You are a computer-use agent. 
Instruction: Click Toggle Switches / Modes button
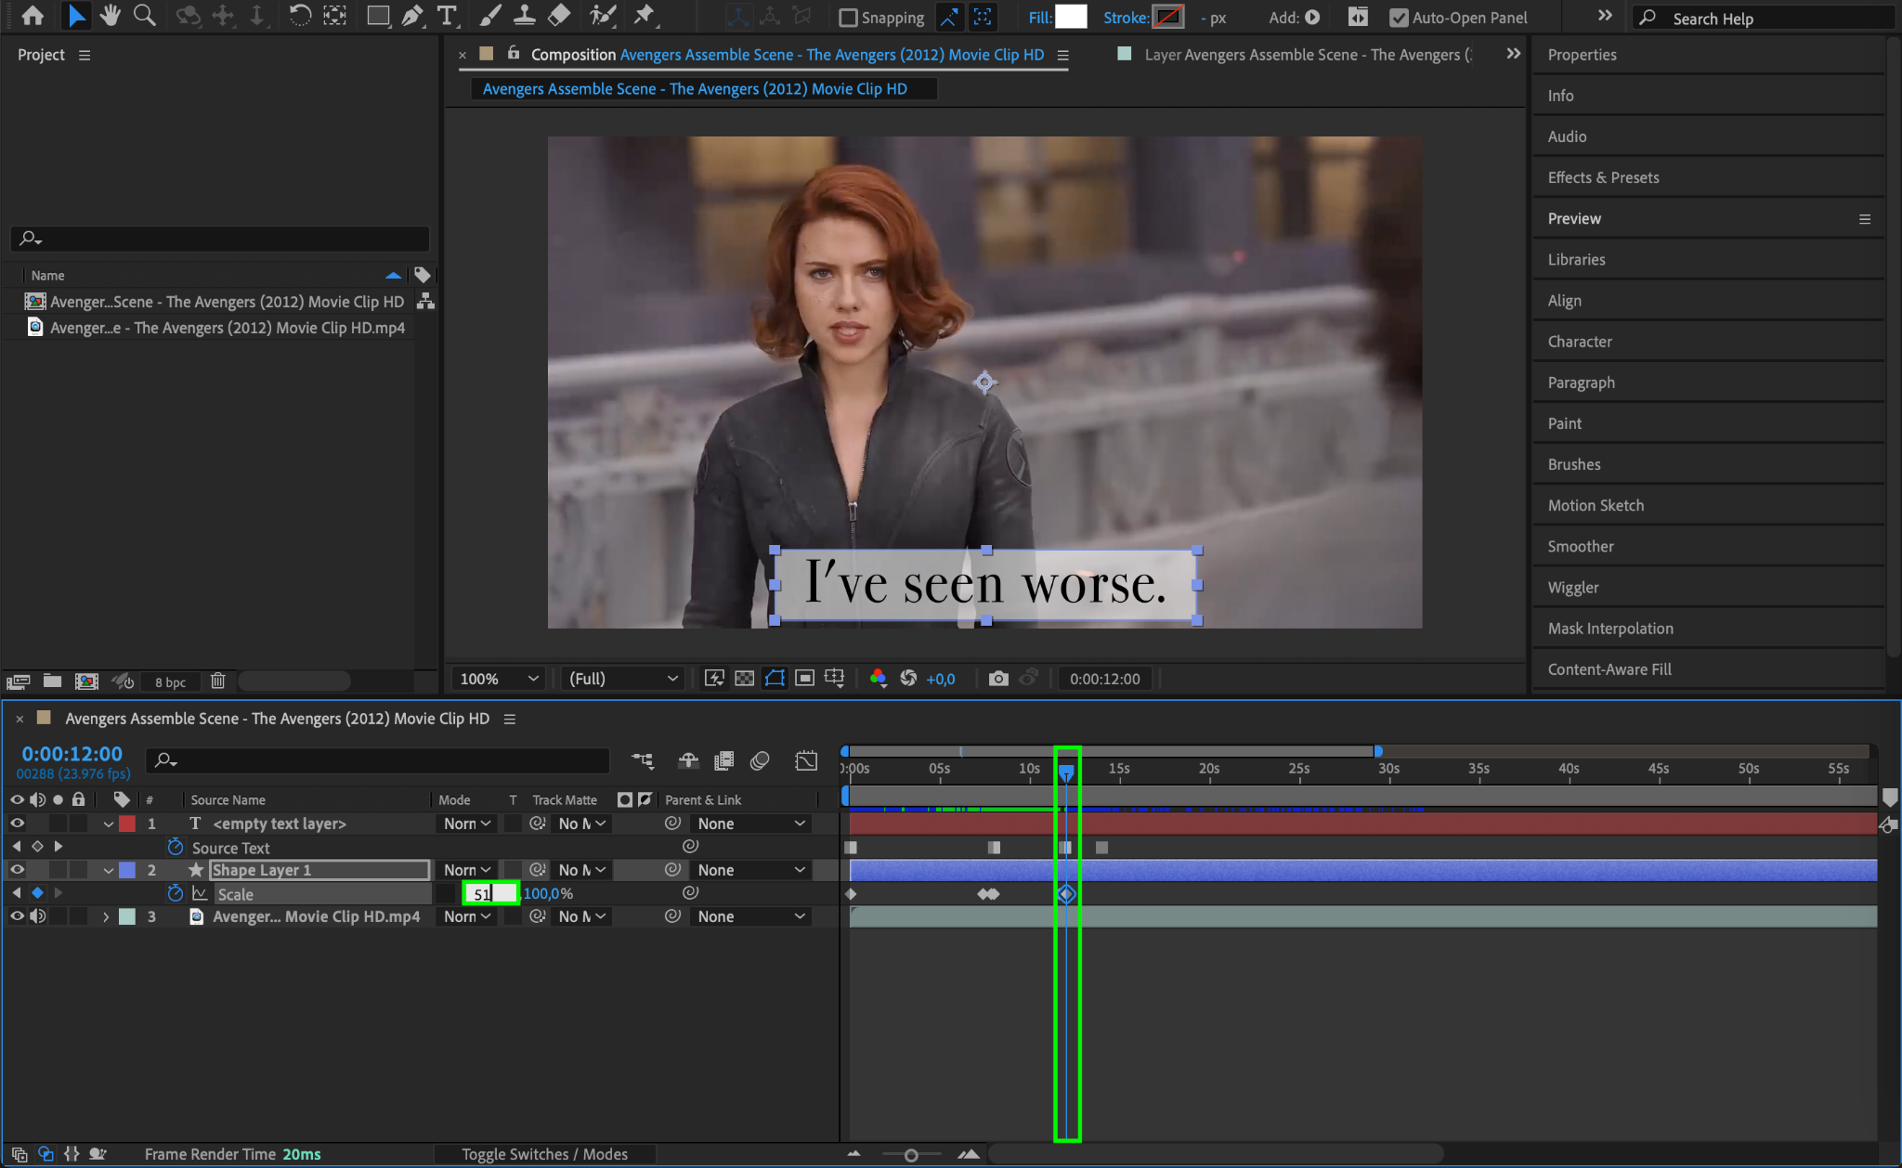click(544, 1154)
